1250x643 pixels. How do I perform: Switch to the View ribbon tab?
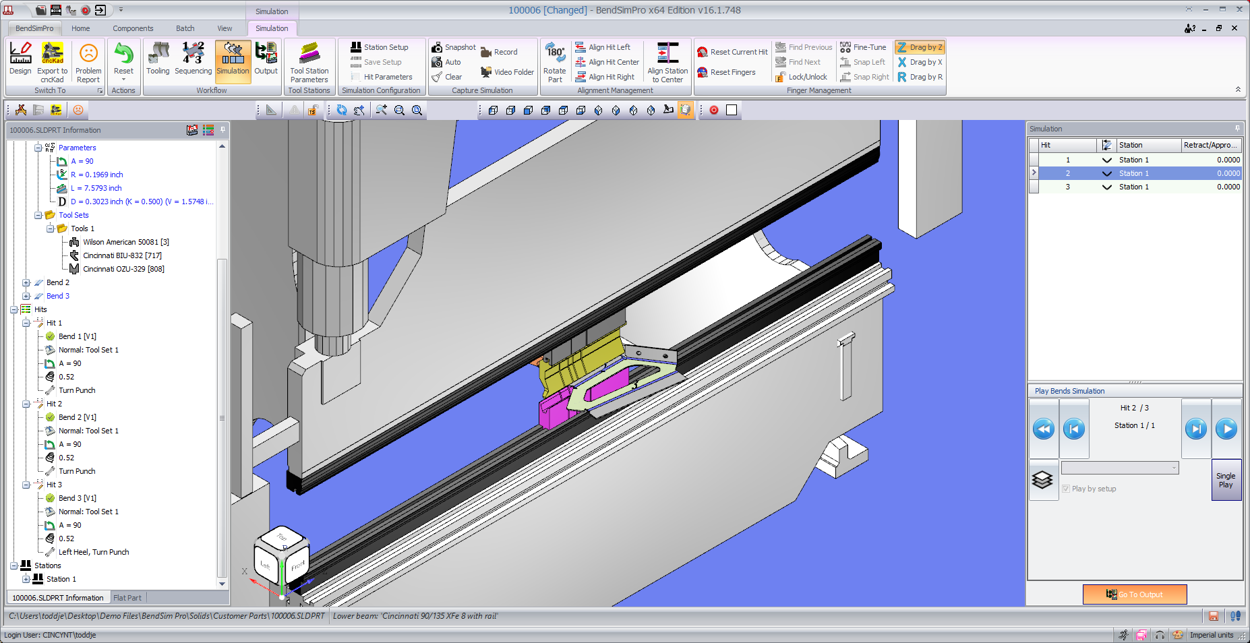225,28
